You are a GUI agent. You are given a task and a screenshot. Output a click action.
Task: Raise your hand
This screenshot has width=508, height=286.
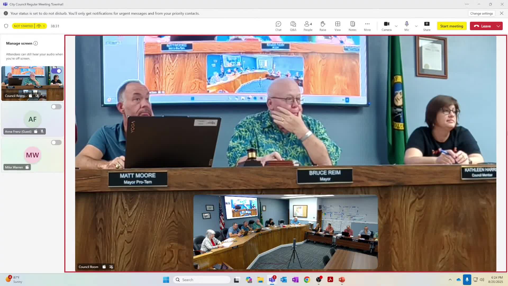(x=323, y=26)
